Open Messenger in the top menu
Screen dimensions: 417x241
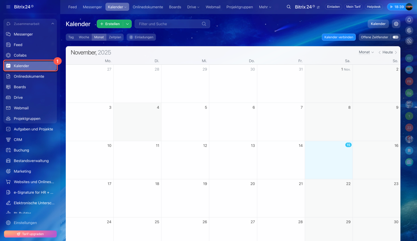pyautogui.click(x=92, y=7)
